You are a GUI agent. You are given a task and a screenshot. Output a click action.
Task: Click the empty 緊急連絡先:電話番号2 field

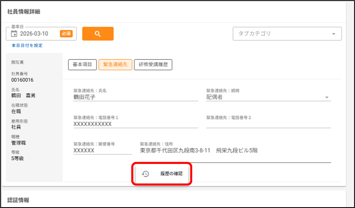(268, 124)
